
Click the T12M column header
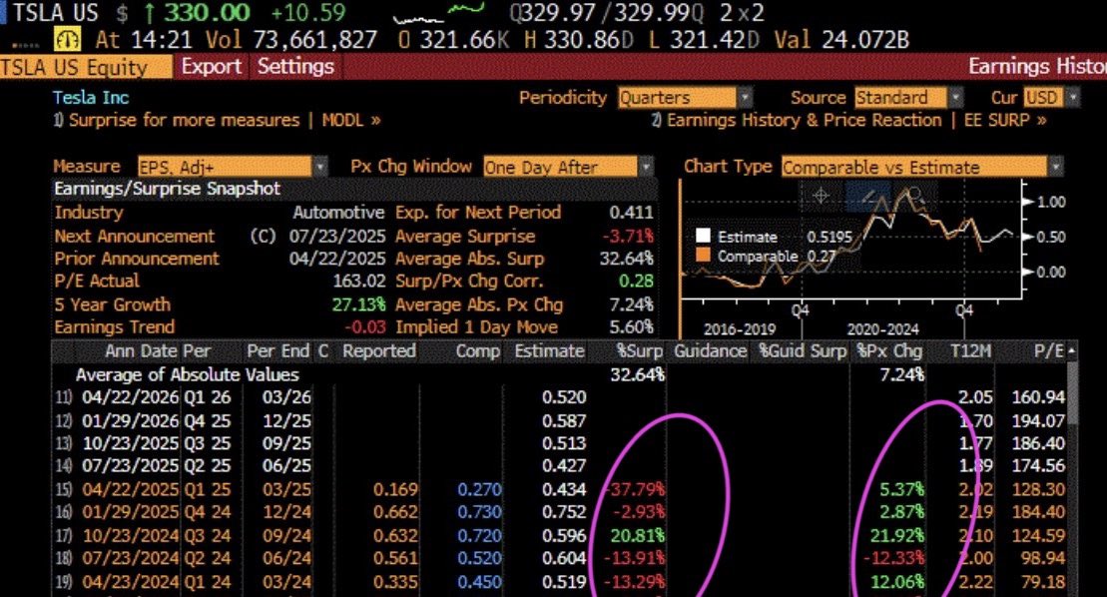970,350
